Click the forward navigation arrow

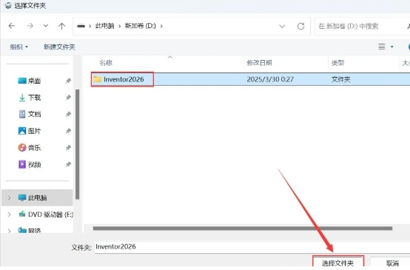(30, 26)
